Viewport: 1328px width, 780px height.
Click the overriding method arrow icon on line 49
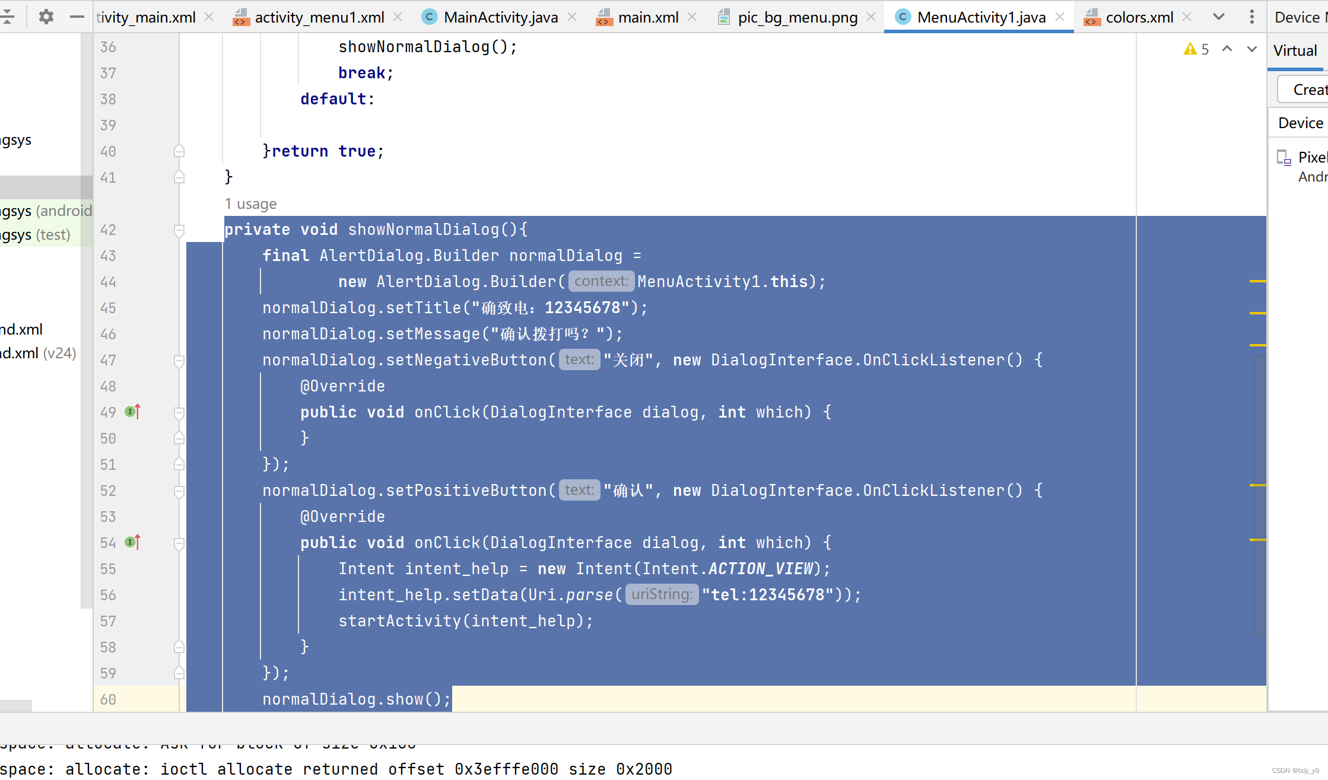click(132, 411)
